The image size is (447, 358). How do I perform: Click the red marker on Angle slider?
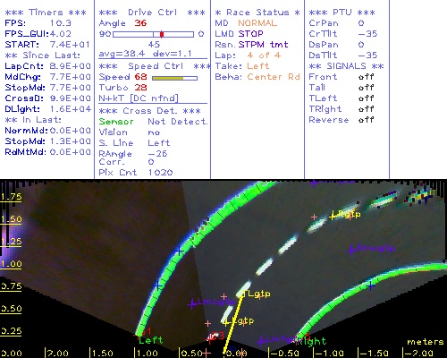pyautogui.click(x=162, y=34)
